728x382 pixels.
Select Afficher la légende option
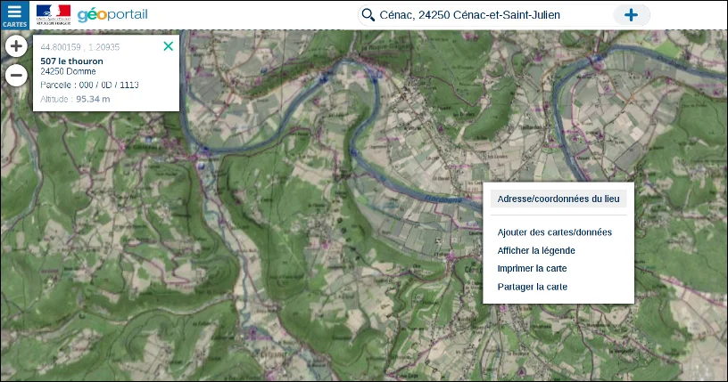(x=536, y=250)
